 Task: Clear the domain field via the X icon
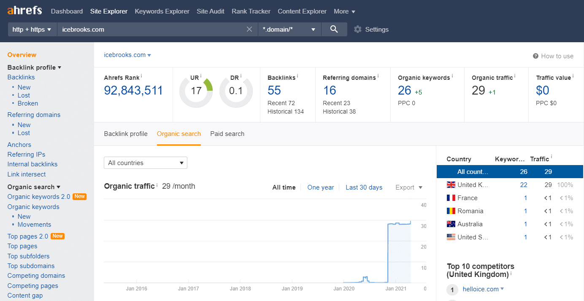coord(249,29)
